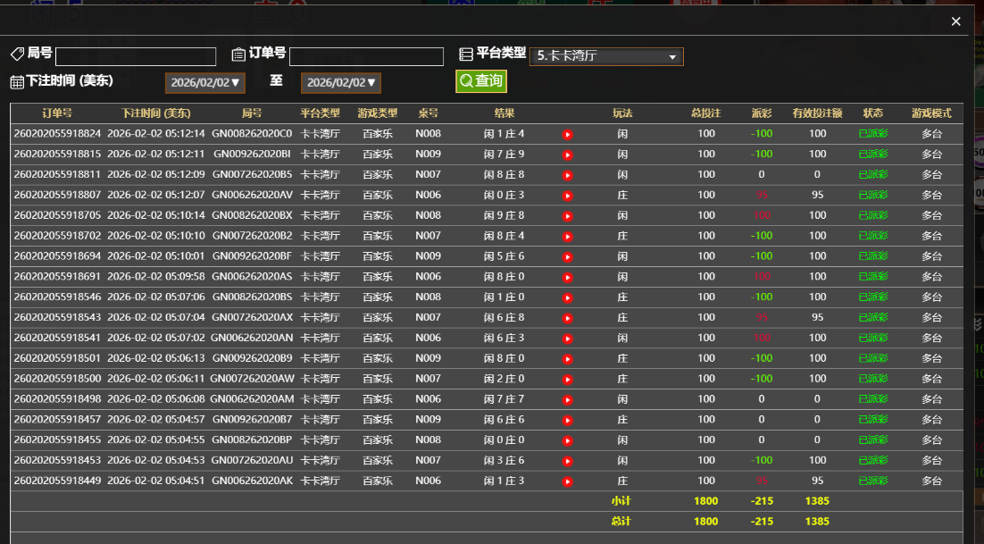
Task: Click the 下注时间 (美东) column header
Action: pos(156,113)
